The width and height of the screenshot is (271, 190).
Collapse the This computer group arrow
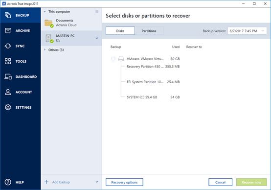[45, 12]
